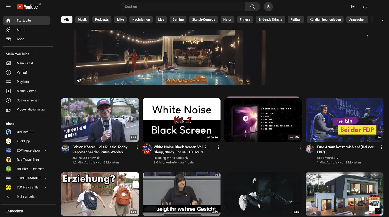Open ZDF heute-show channel link under video
389x217 pixels.
pos(84,158)
